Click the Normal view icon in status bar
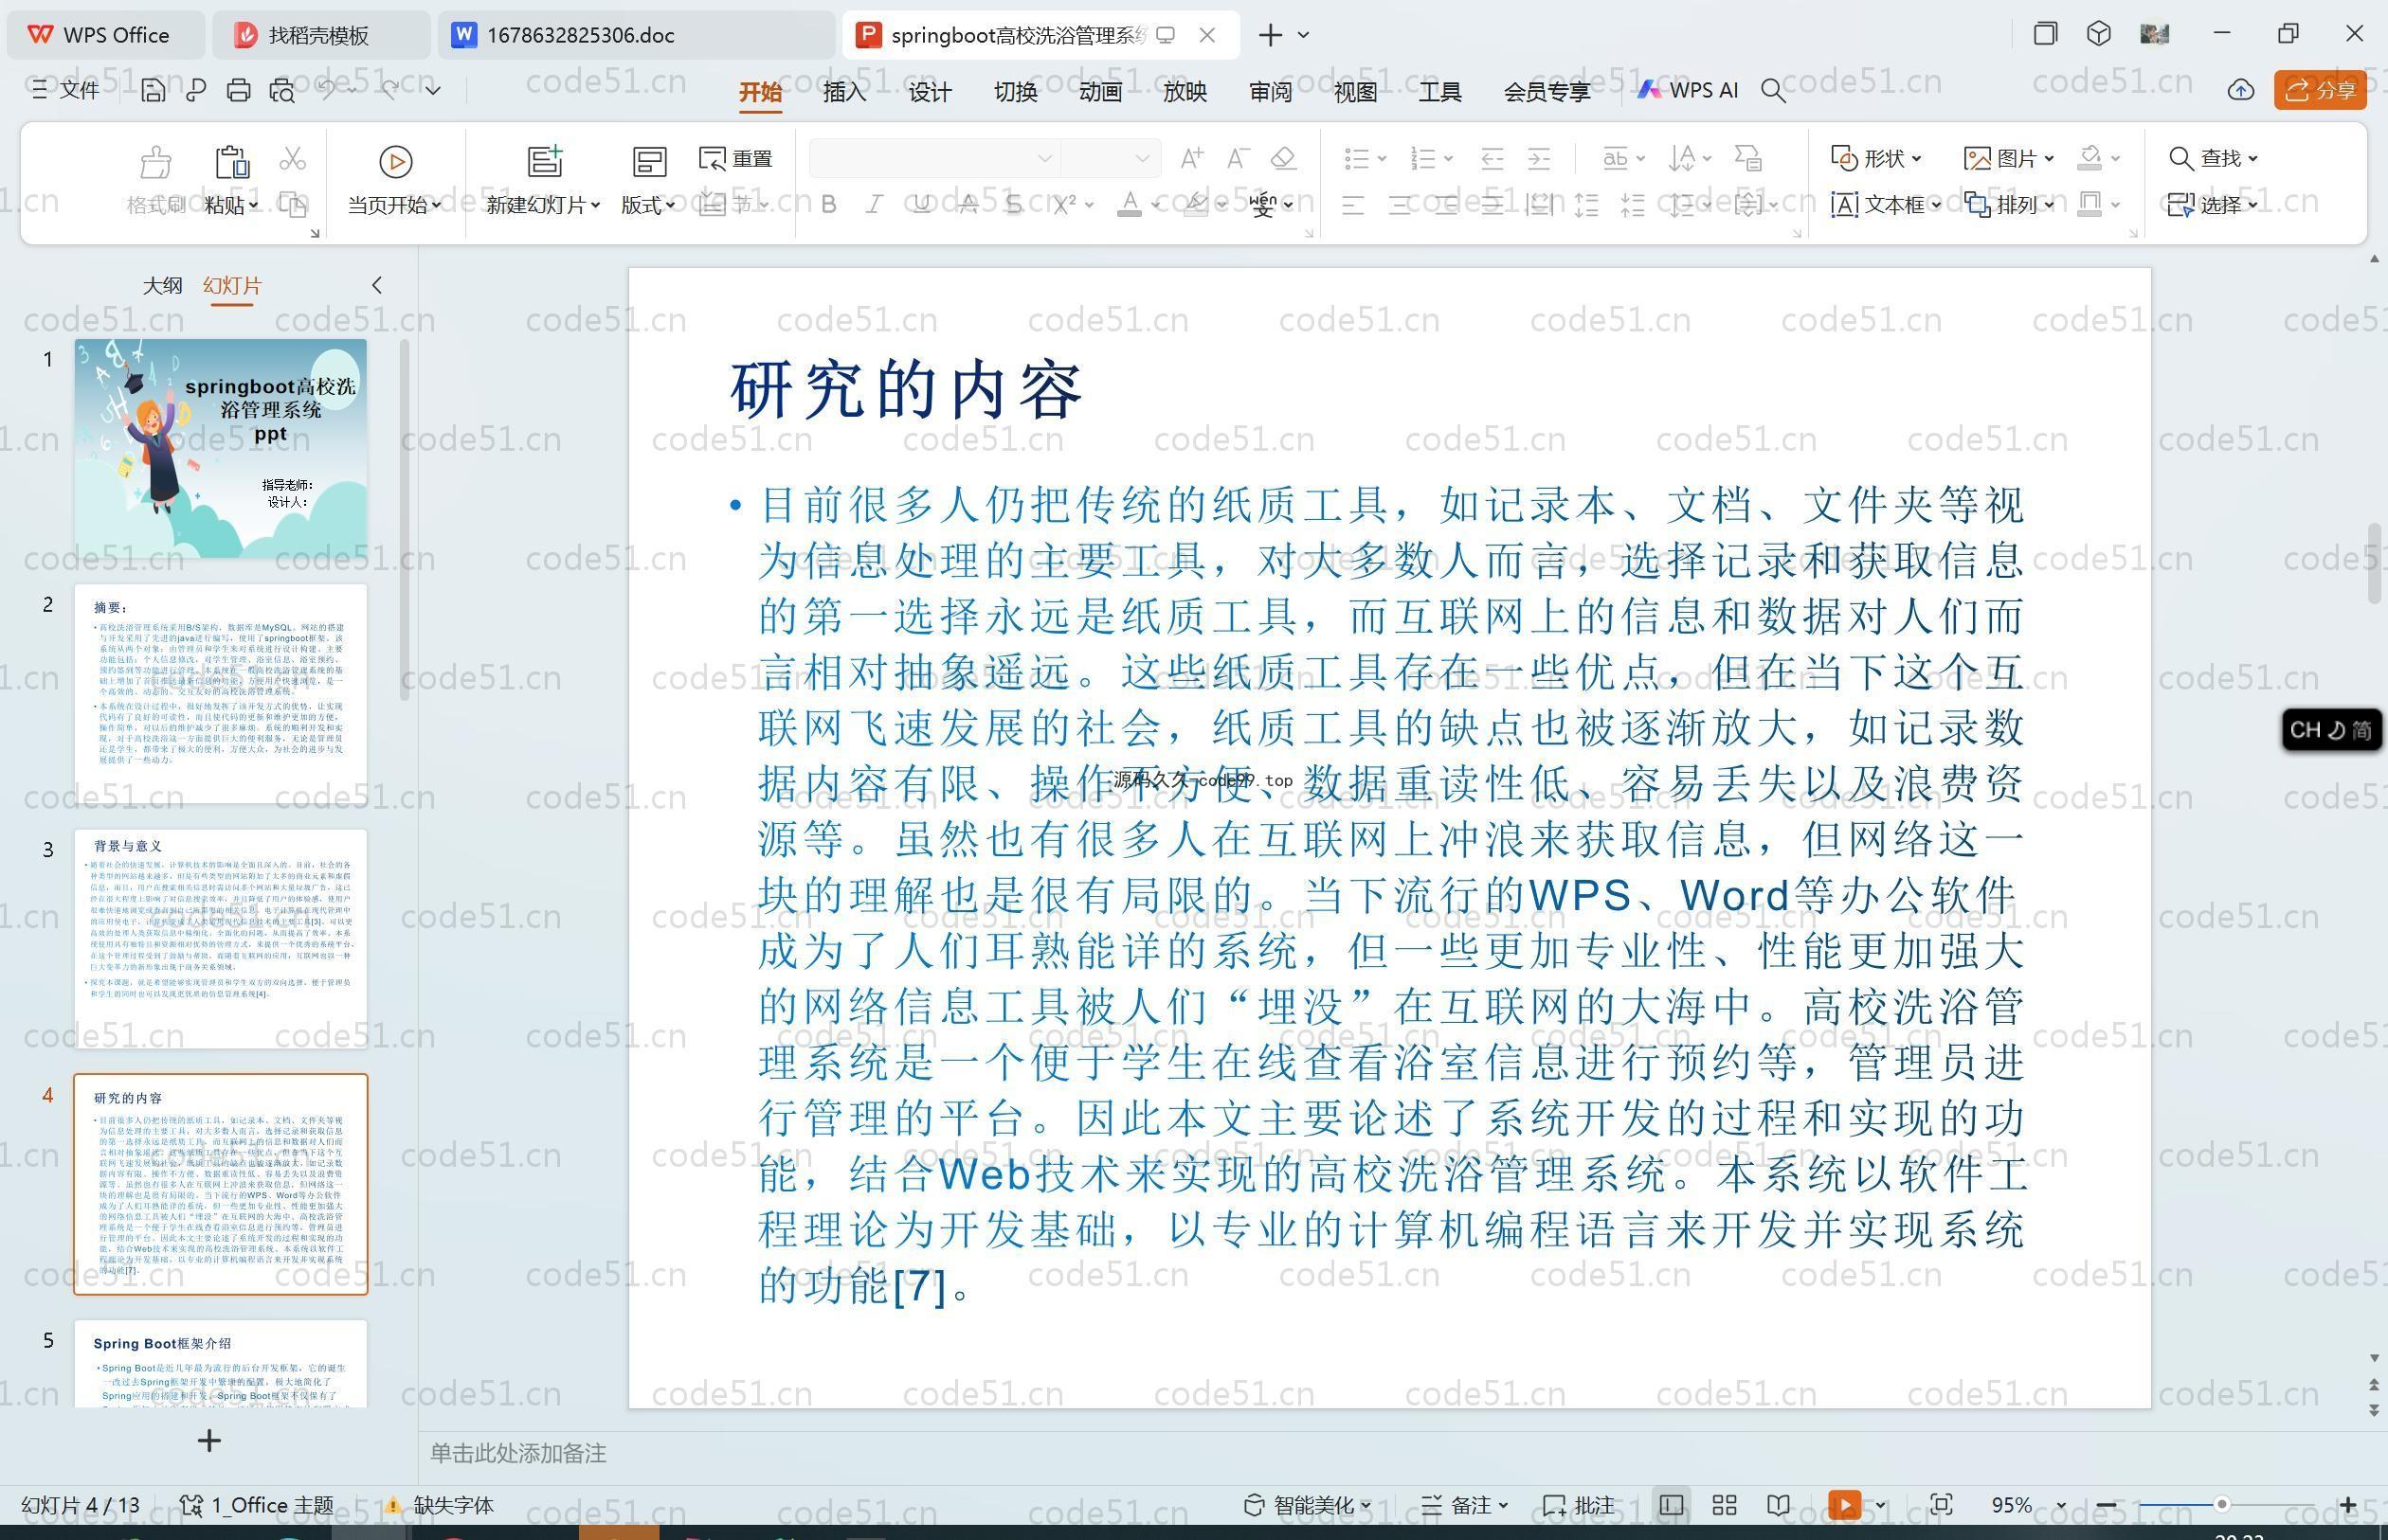 click(x=1671, y=1505)
